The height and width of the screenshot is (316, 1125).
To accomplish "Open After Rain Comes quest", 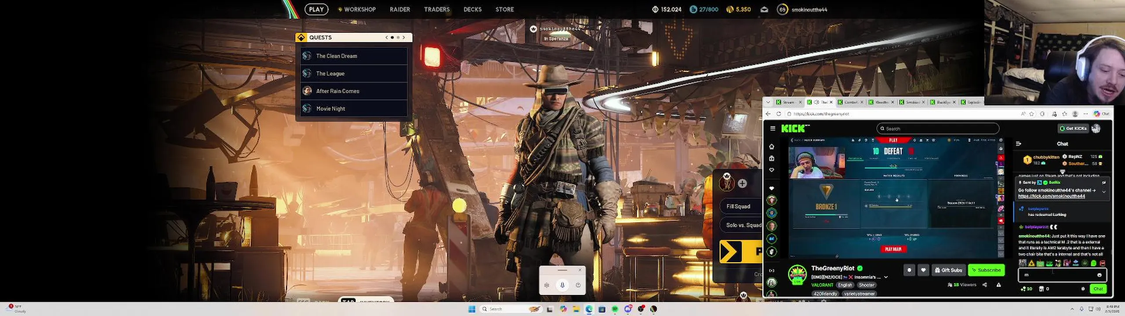I will pyautogui.click(x=354, y=91).
